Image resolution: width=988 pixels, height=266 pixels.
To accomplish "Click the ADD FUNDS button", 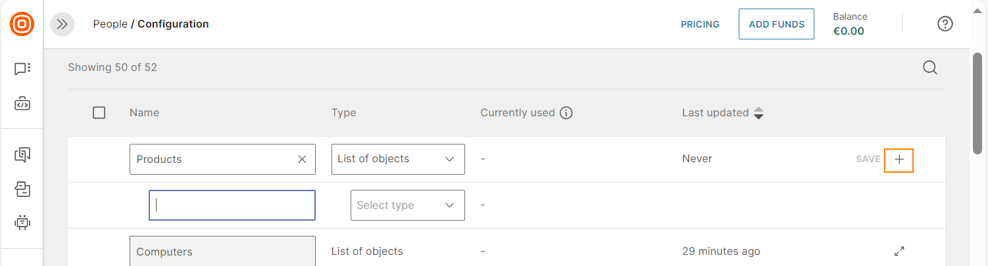I will click(776, 24).
